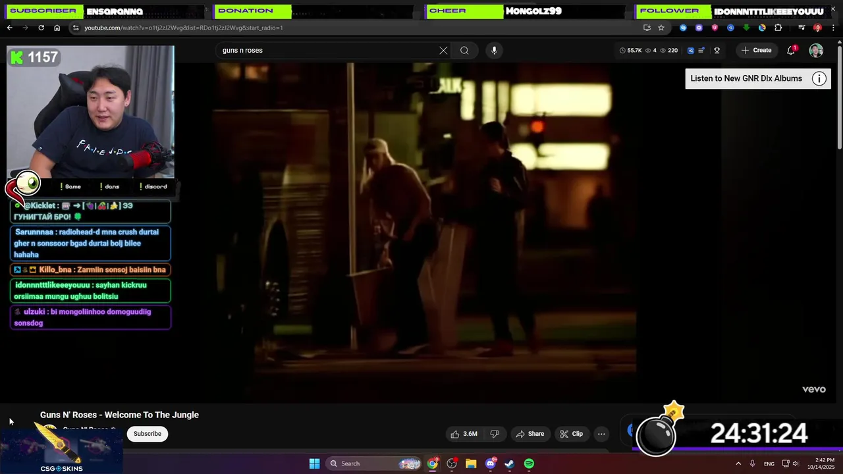Viewport: 843px width, 474px height.
Task: Open the red shield extension icon
Action: click(715, 28)
